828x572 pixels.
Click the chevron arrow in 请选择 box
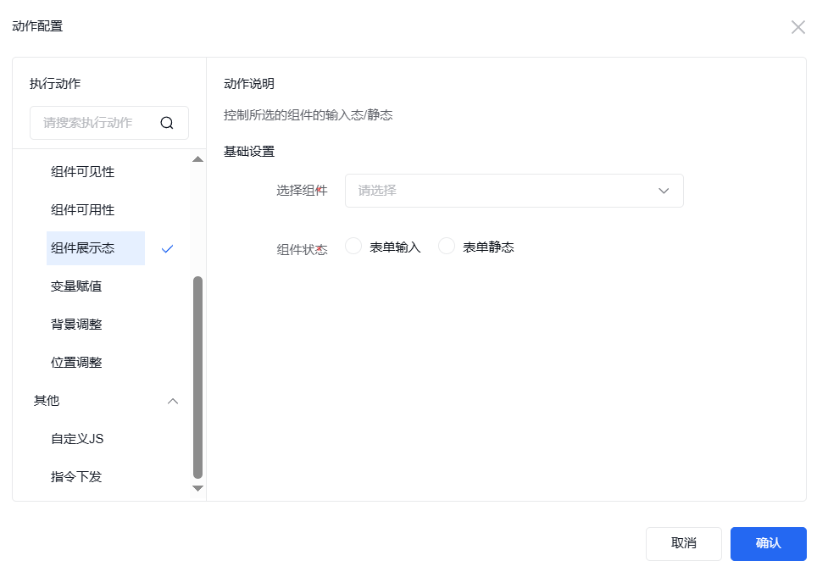pos(664,191)
